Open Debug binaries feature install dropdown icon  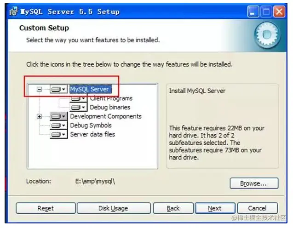[x=79, y=107]
